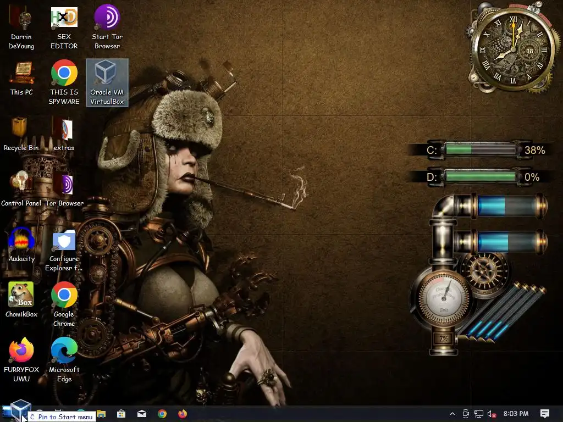Image resolution: width=563 pixels, height=422 pixels.
Task: Open the network status tray icon
Action: [479, 414]
